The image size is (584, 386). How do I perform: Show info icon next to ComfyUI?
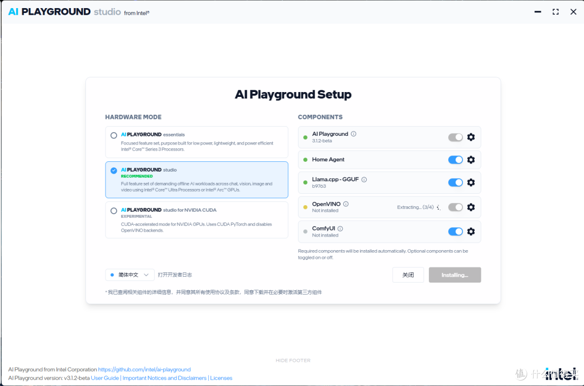coord(341,228)
